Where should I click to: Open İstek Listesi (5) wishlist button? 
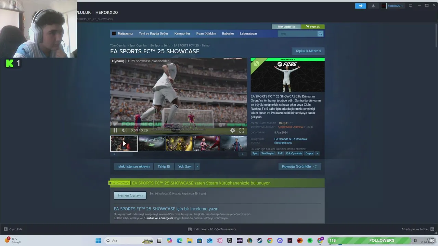[286, 27]
